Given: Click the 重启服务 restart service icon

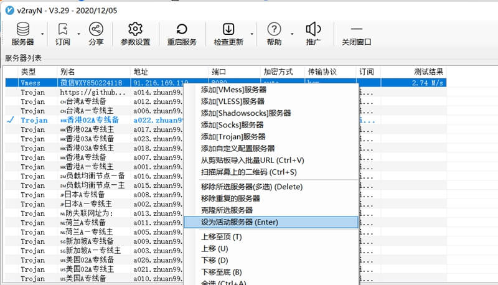Looking at the screenshot, I should click(x=182, y=29).
